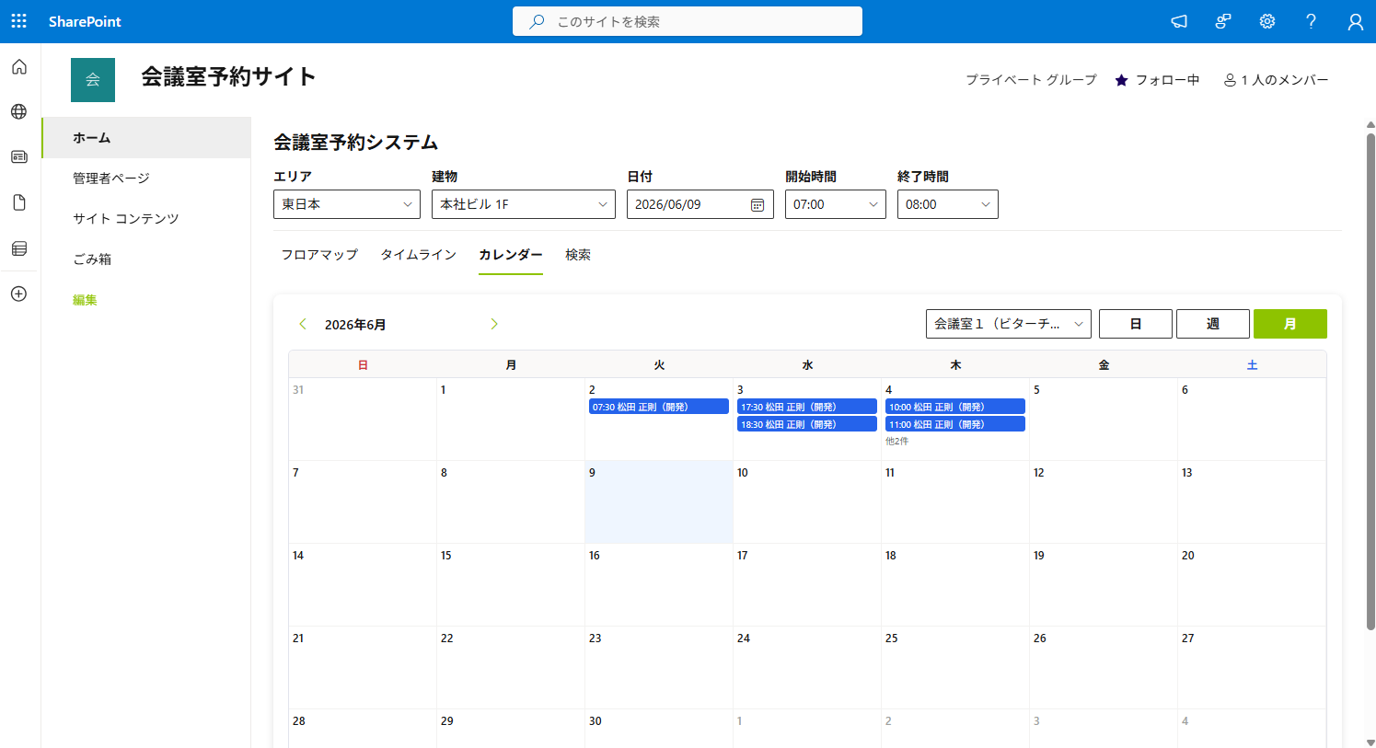The width and height of the screenshot is (1376, 748).
Task: Open the My sites globe icon
Action: pos(19,112)
